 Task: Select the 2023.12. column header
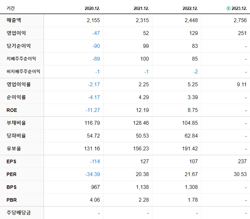239,9
